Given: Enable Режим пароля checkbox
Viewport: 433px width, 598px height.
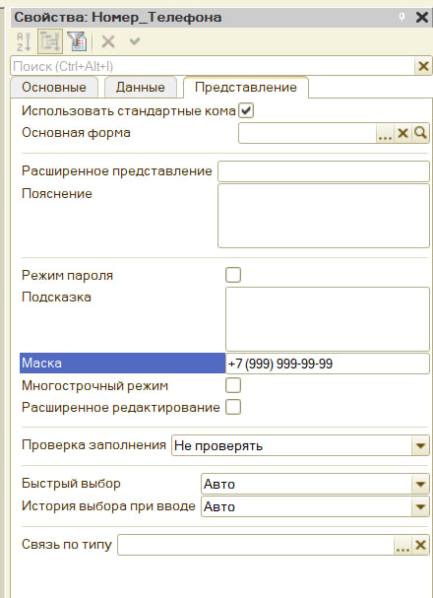Looking at the screenshot, I should point(233,275).
